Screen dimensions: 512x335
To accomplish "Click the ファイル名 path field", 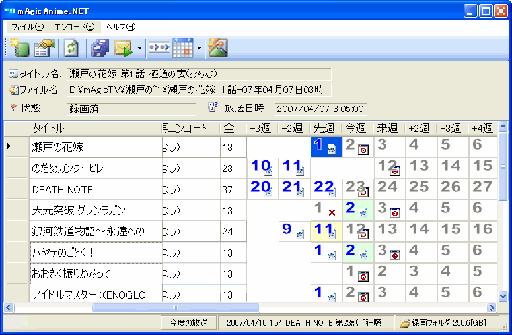I will (199, 90).
